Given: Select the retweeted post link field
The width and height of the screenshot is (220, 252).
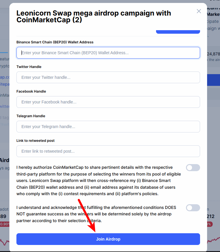Looking at the screenshot, I should click(108, 151).
